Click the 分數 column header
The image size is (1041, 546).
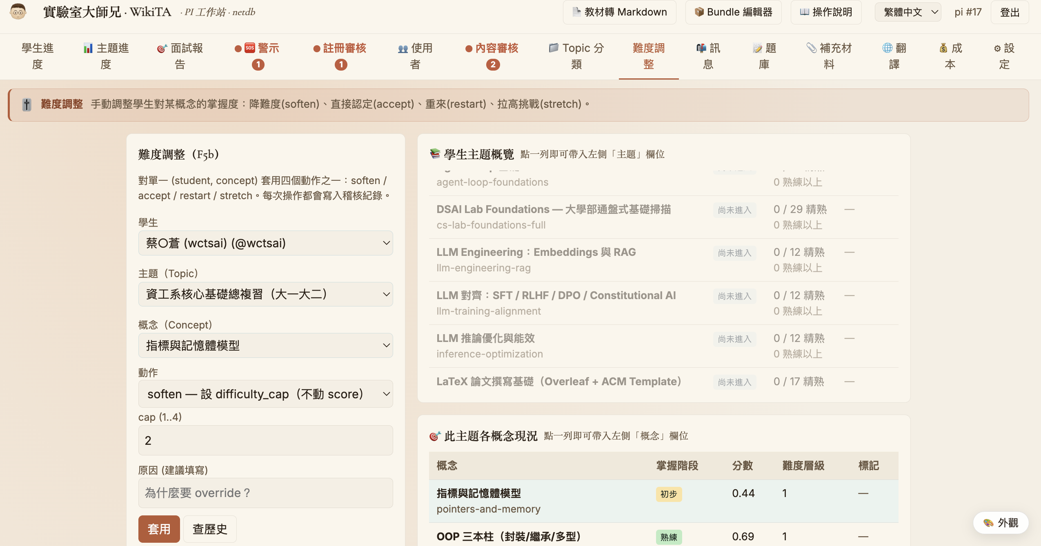[743, 466]
